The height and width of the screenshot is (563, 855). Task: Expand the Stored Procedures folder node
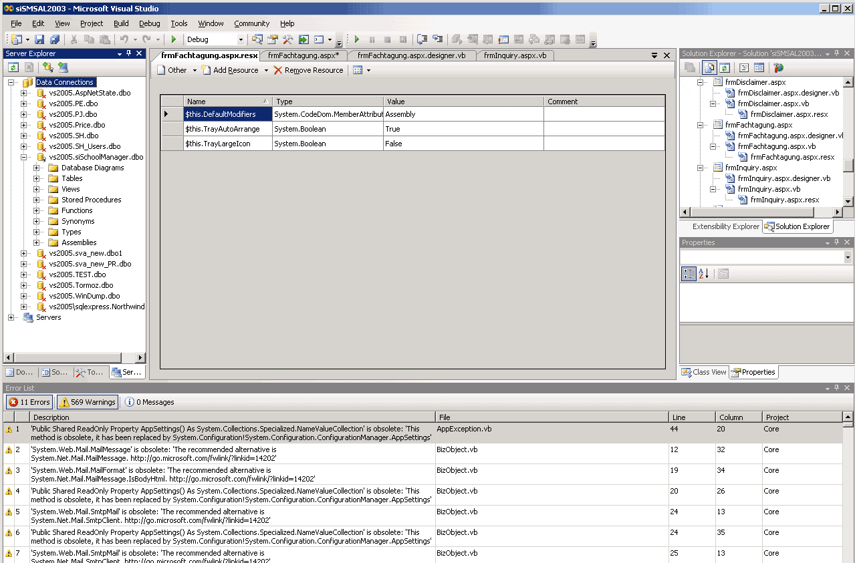37,200
